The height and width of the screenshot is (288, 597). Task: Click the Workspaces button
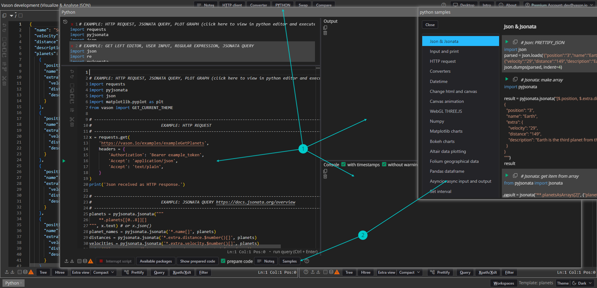tap(504, 283)
